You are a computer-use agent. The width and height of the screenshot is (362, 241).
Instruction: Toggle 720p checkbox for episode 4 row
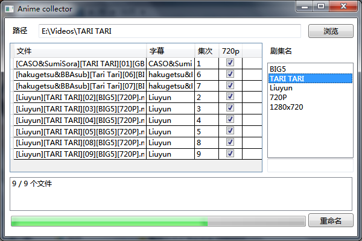229,119
